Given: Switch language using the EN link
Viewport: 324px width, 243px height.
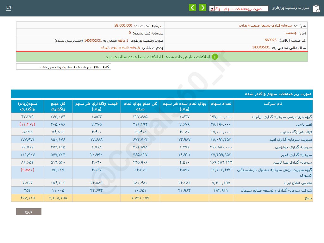Looking at the screenshot, I should pos(9,7).
